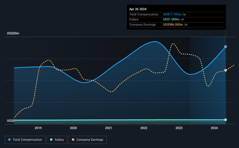Click the Total Compensation label in tooltip
This screenshot has height=148, width=239.
[144, 14]
